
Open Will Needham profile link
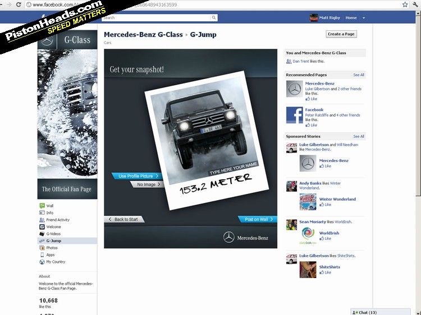coord(347,145)
